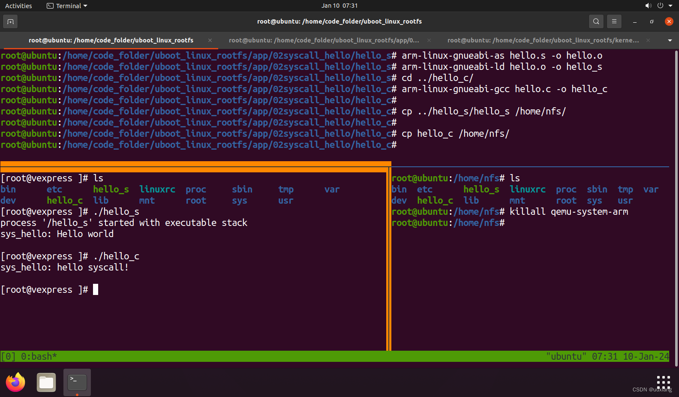Click 'hello_s' in /home/nfs ls output
The image size is (679, 397).
click(481, 189)
